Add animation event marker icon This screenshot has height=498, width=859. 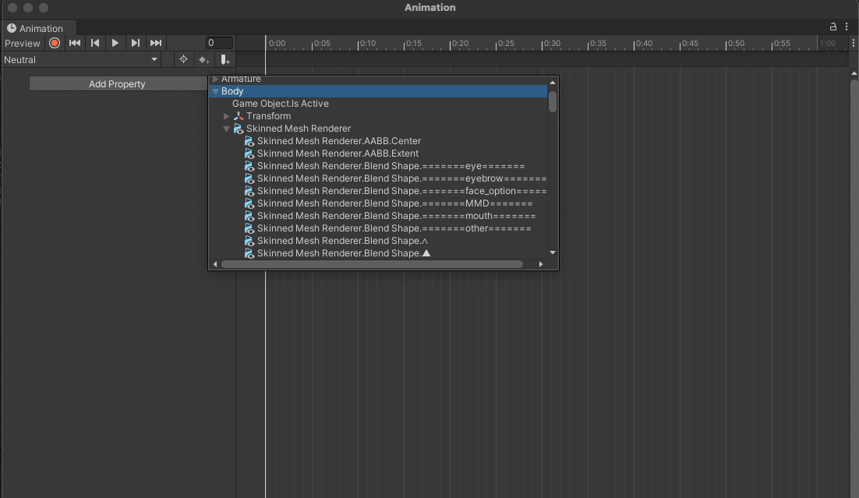coord(224,60)
